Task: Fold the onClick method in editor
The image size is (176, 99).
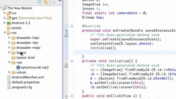Action: pyautogui.click(x=72, y=96)
